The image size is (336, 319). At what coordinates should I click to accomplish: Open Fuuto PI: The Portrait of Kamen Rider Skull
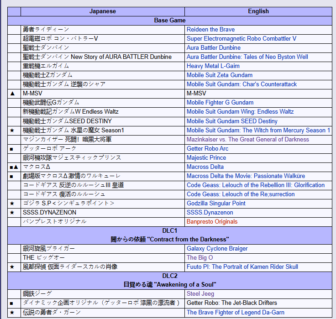click(242, 267)
